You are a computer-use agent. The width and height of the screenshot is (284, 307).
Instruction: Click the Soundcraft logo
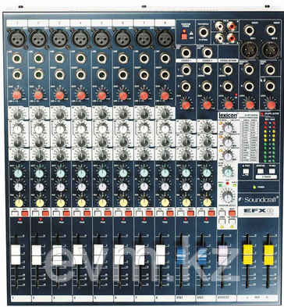tap(259, 199)
